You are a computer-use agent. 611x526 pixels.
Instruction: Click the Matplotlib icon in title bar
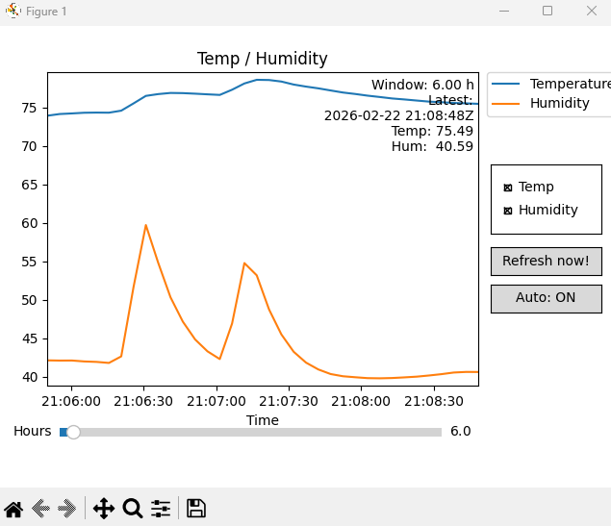13,12
